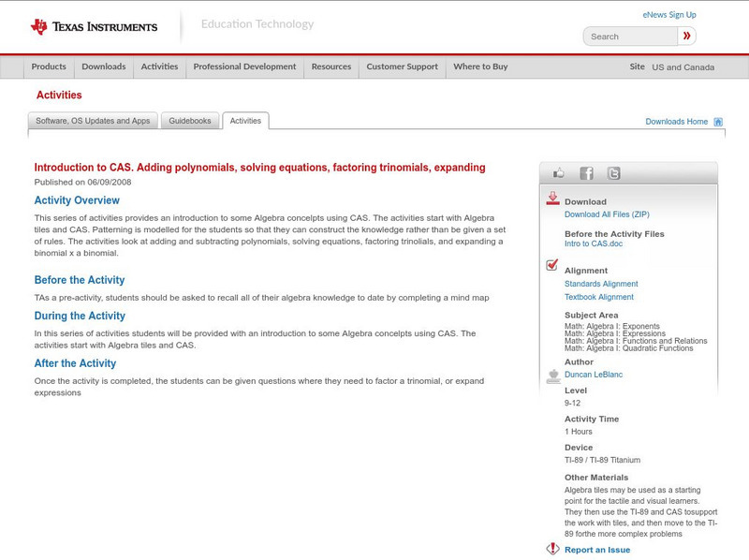Click the During the Activity heading
Image resolution: width=749 pixels, height=560 pixels.
tap(80, 316)
